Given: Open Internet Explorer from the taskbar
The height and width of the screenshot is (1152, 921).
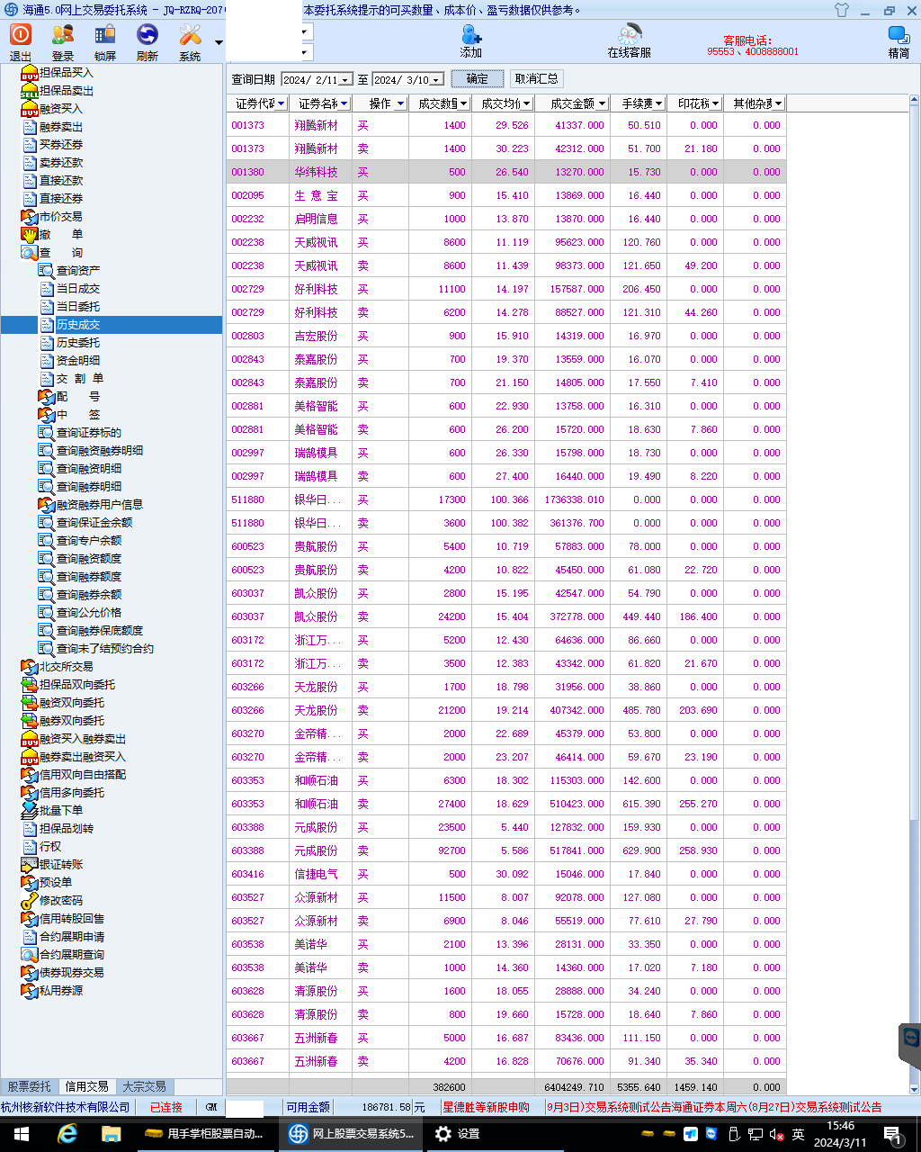Looking at the screenshot, I should point(67,1134).
